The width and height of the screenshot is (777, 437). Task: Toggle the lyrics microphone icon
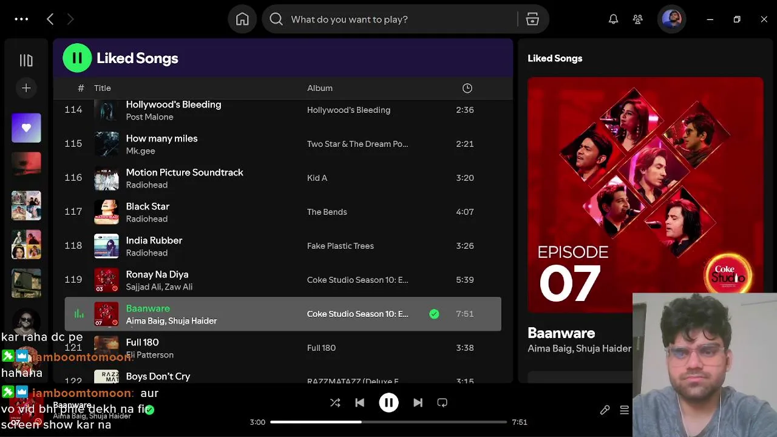click(x=605, y=410)
